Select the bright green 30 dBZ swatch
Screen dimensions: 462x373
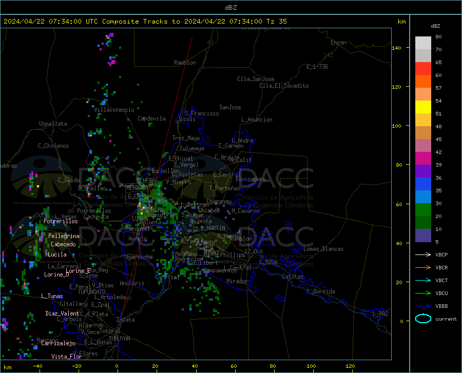pos(423,210)
